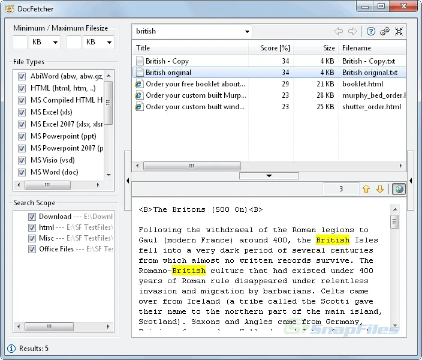Uncheck the Download search scope folder
Viewport: 422px width, 360px height.
coord(32,217)
